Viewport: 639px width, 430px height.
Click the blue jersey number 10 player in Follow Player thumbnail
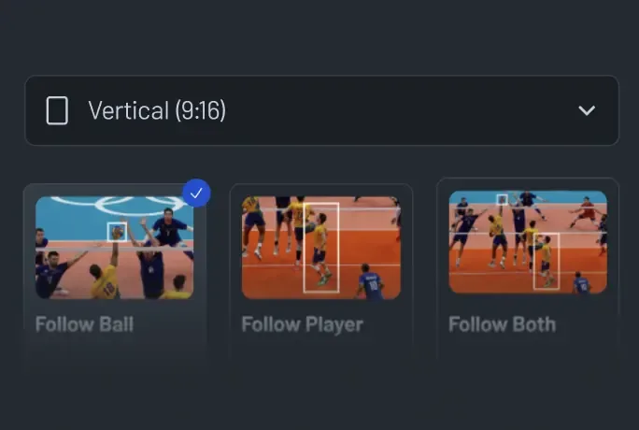pyautogui.click(x=370, y=281)
